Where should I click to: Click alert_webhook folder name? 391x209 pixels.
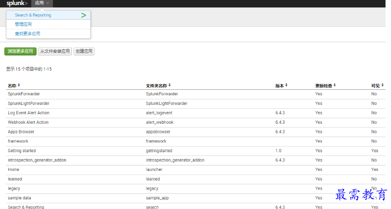coord(160,122)
